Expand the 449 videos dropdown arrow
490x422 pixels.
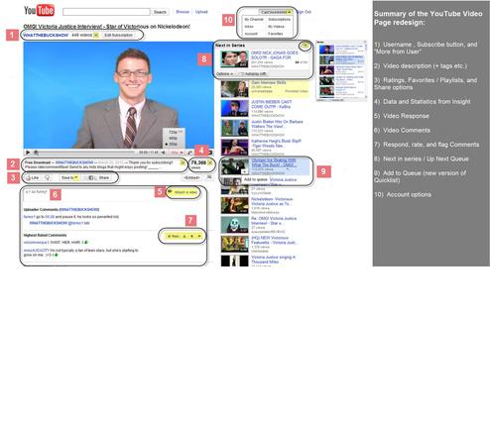96,35
